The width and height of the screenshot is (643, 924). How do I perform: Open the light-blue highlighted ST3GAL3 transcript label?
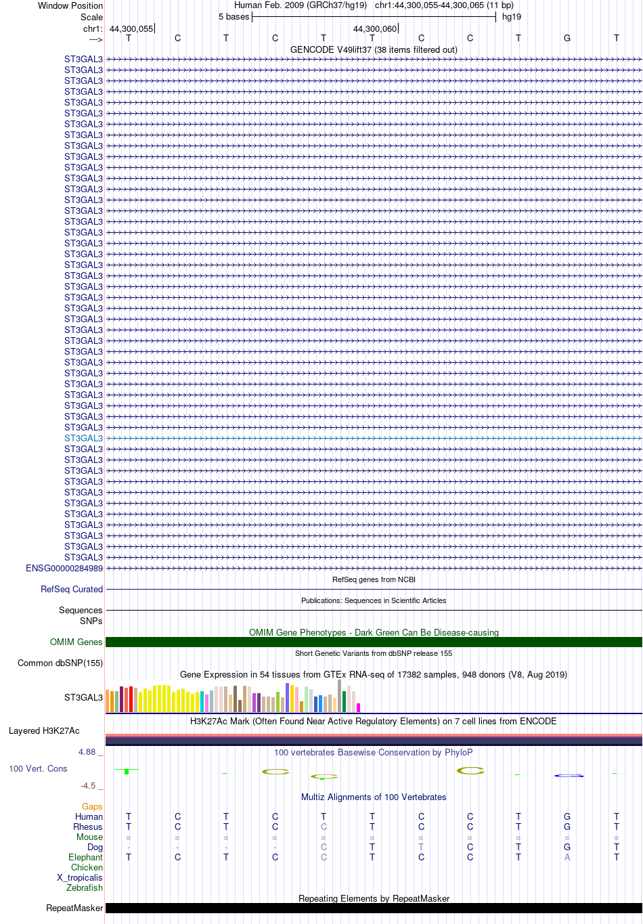point(83,438)
